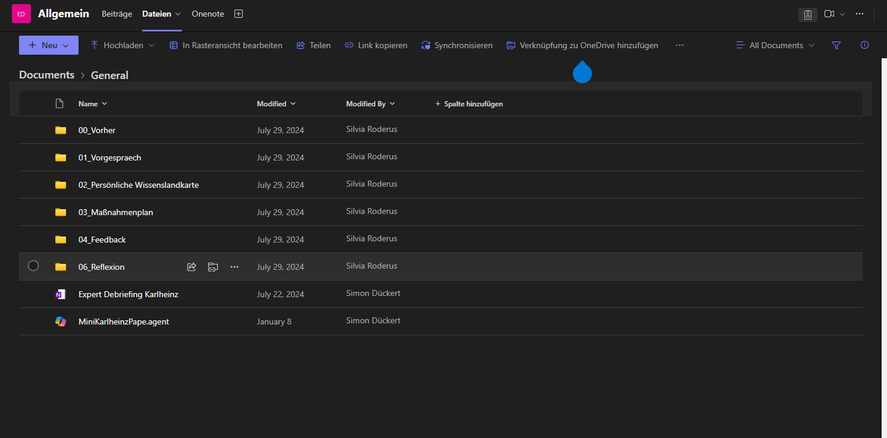Open the details info pane icon
This screenshot has height=438, width=887.
865,45
